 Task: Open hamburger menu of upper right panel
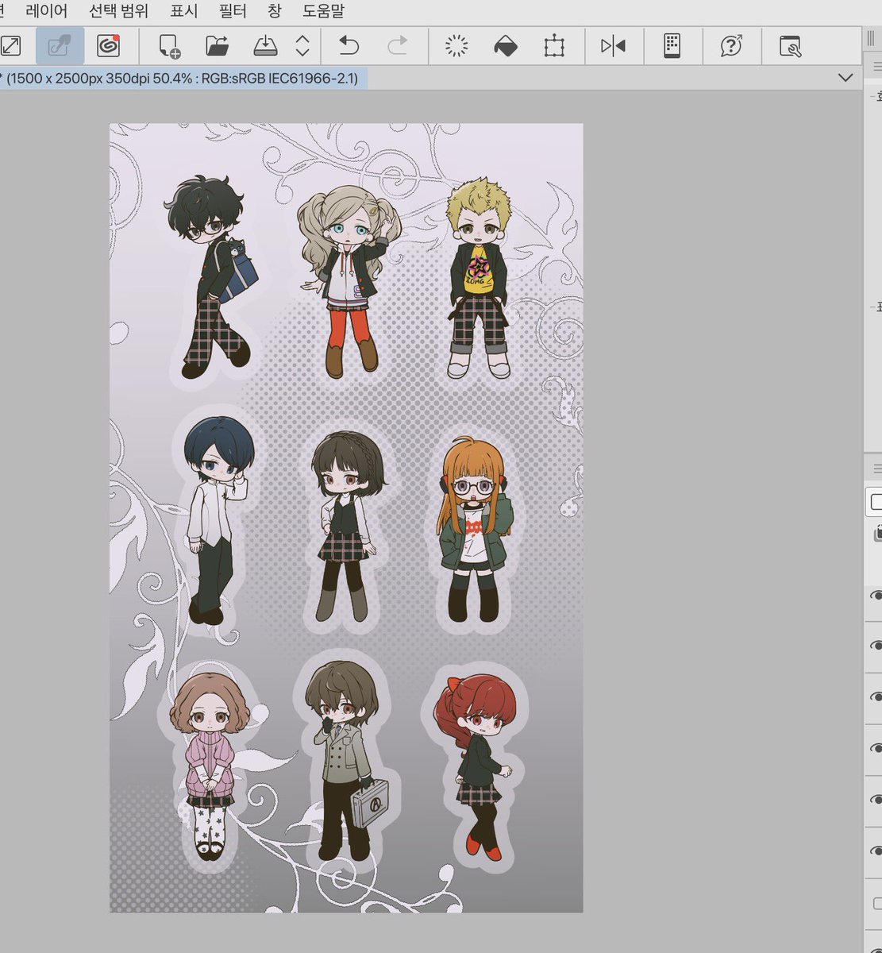[x=877, y=68]
